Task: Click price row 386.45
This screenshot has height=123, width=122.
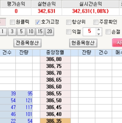Action: [x=55, y=107]
